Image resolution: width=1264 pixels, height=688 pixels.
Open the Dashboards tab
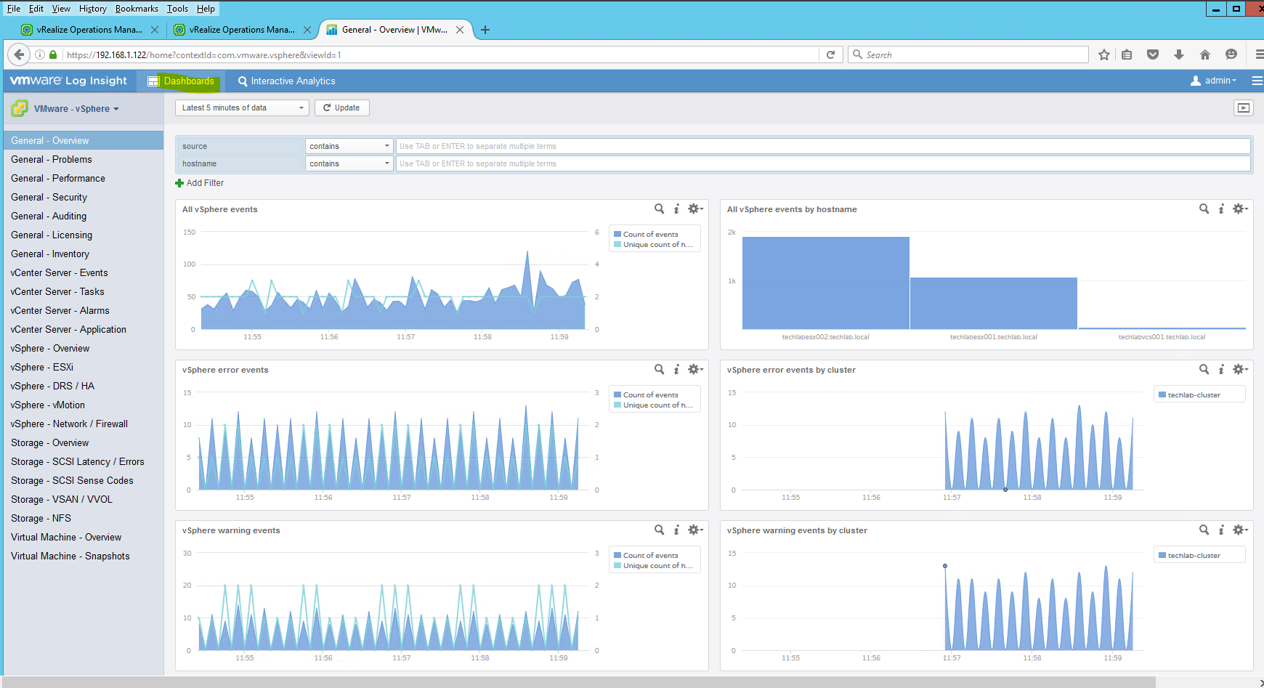tap(181, 81)
